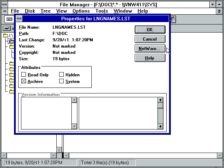Uncheck the Archive attribute

point(23,81)
